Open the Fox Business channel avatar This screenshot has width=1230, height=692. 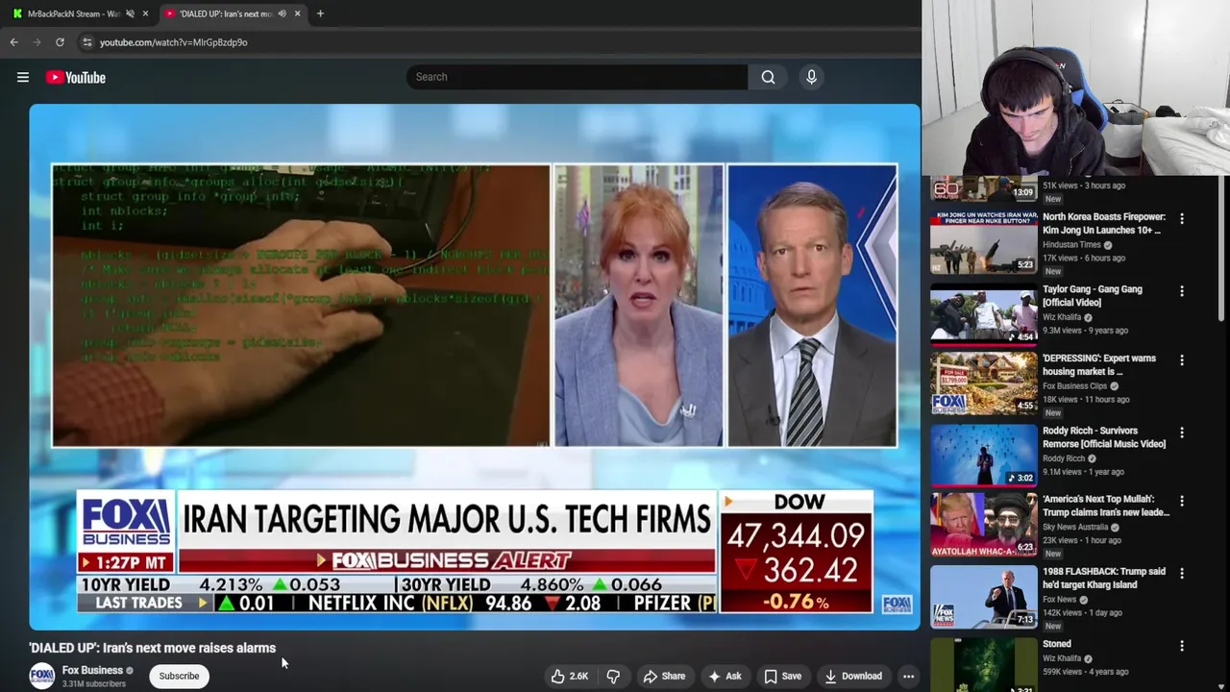click(41, 676)
